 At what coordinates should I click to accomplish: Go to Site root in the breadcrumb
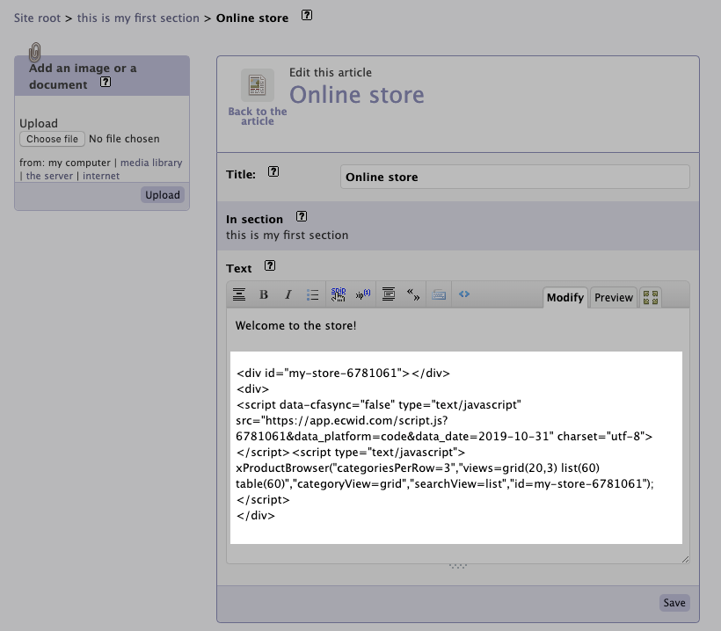pos(37,18)
